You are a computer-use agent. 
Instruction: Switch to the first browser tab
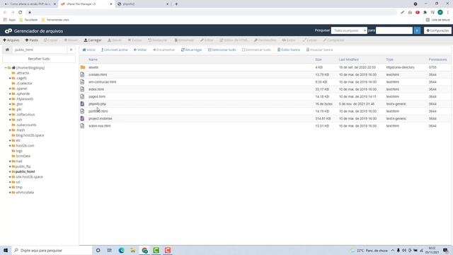(29, 4)
